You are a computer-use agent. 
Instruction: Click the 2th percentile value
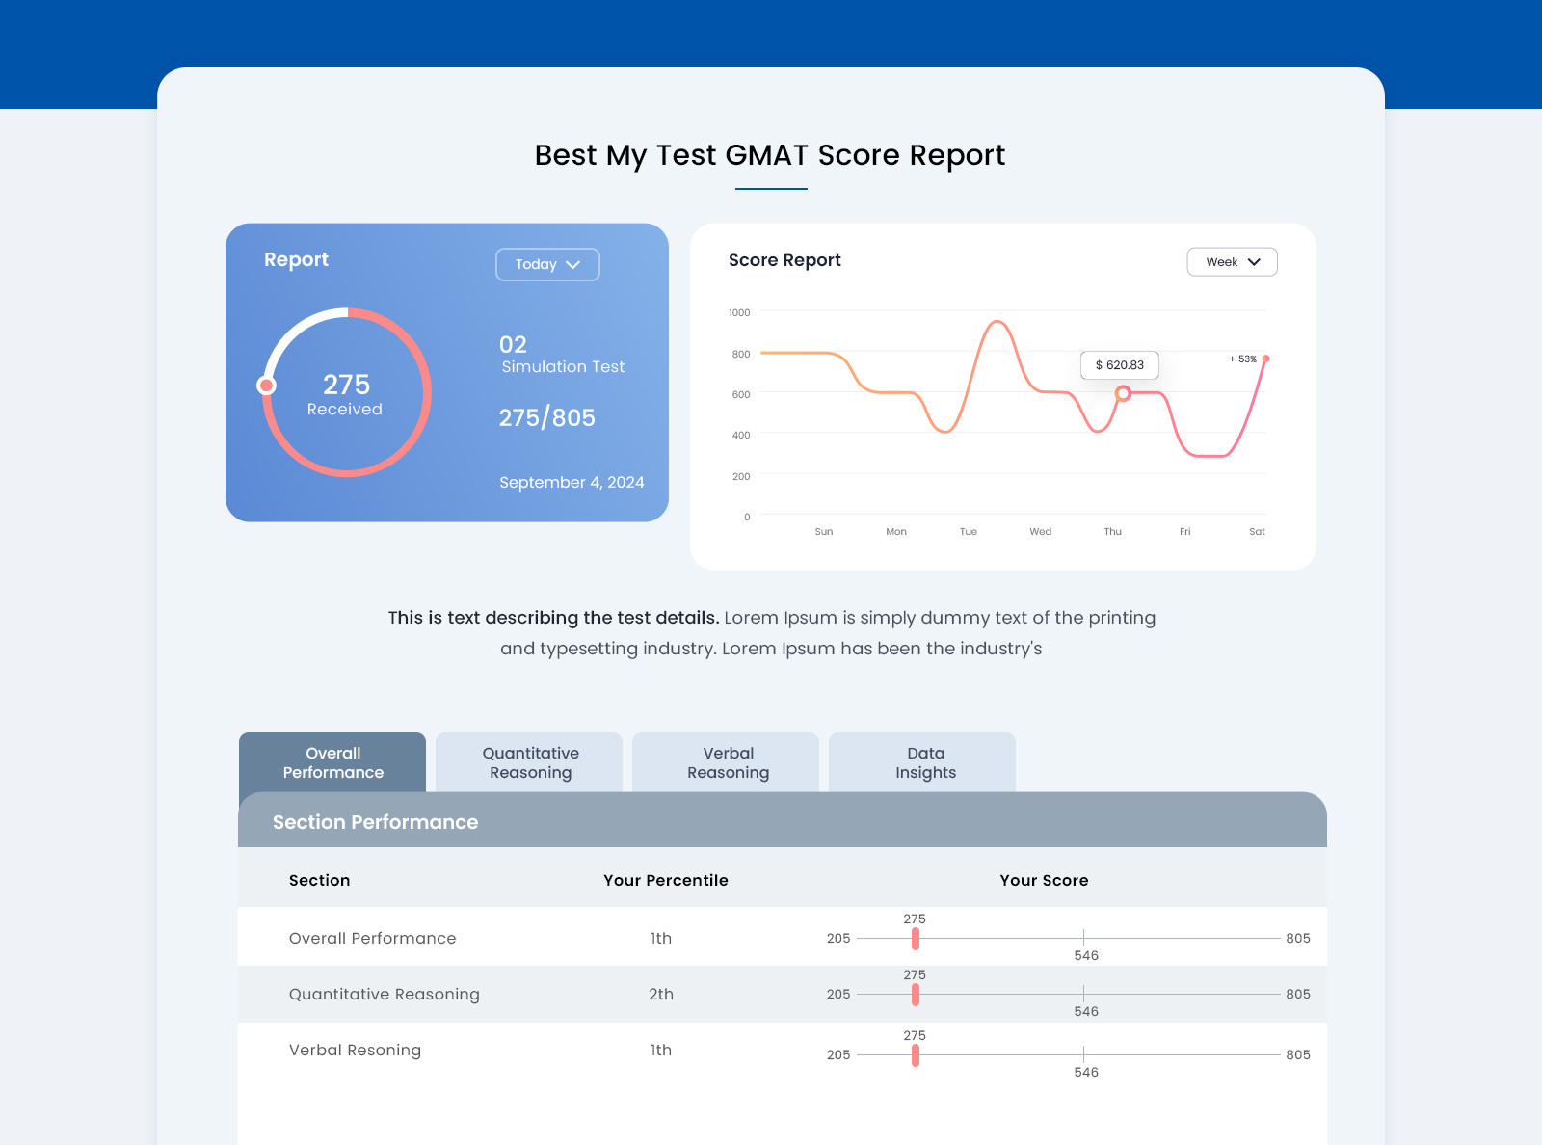point(661,994)
